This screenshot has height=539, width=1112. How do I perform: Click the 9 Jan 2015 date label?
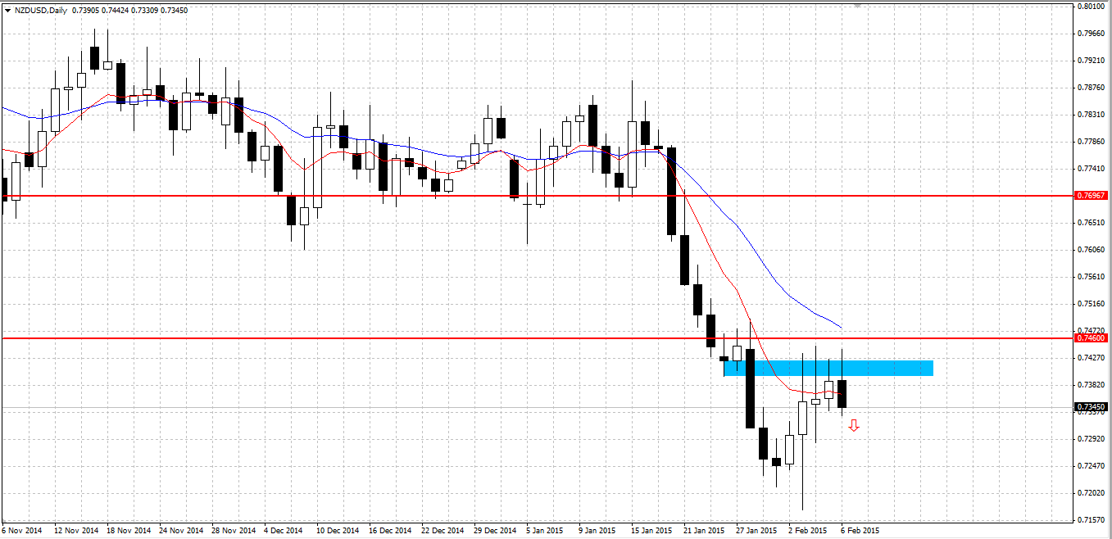coord(597,531)
